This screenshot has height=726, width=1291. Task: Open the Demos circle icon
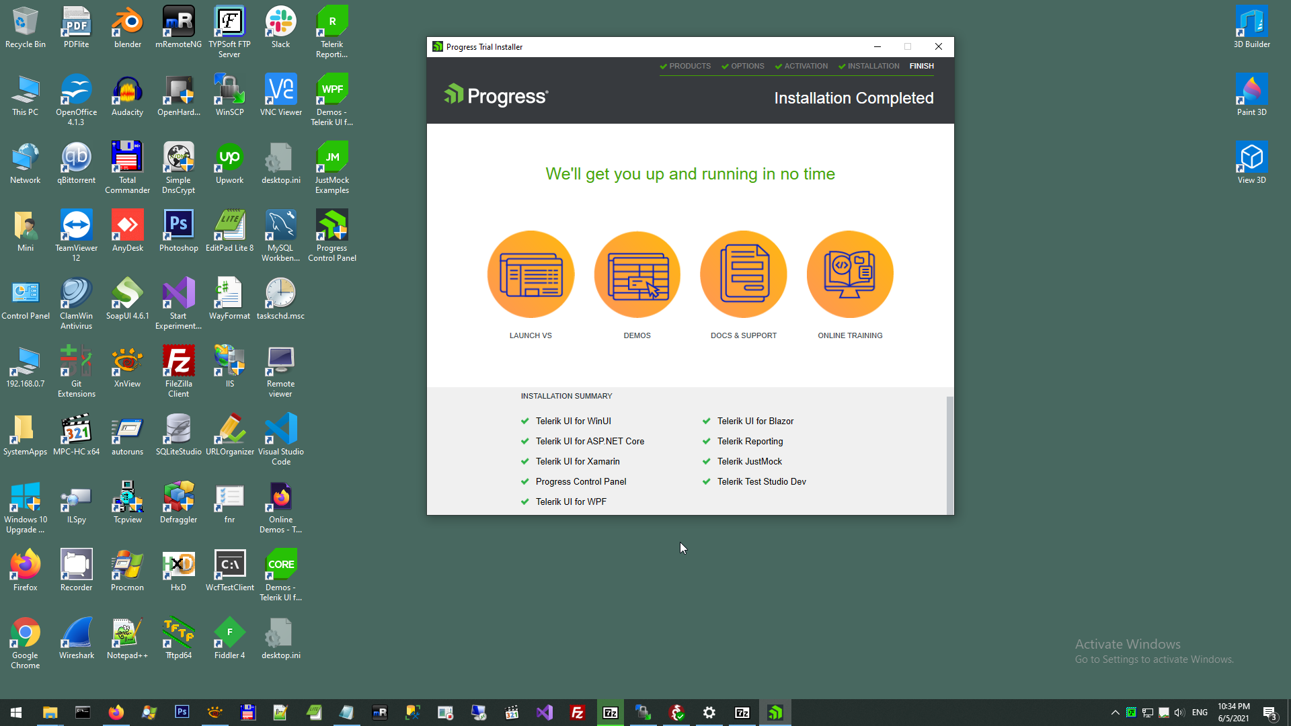[x=637, y=274]
